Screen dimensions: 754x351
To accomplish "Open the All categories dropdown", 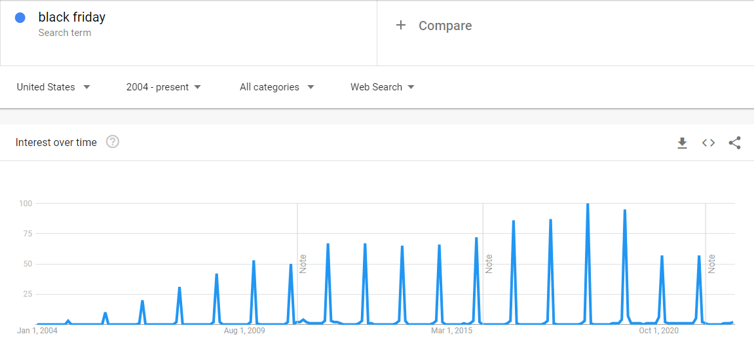I will coord(276,87).
